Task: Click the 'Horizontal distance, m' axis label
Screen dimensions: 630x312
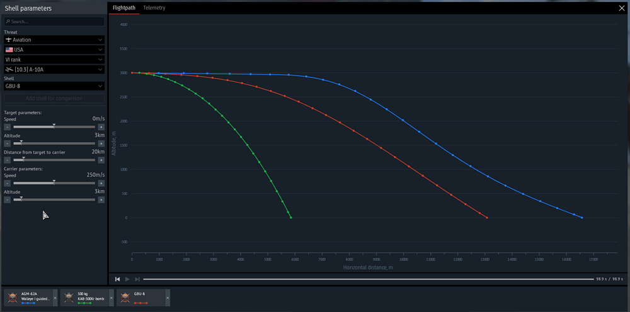Action: click(x=368, y=267)
